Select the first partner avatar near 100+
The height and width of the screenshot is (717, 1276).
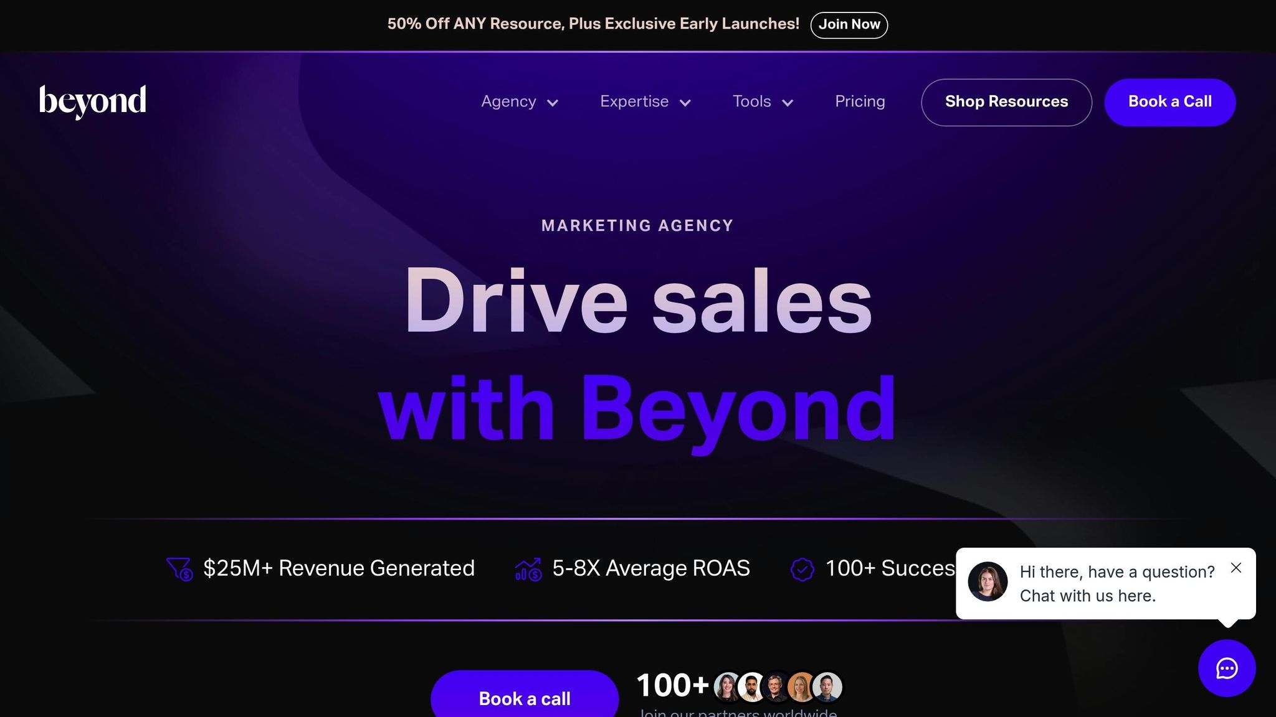coord(726,686)
